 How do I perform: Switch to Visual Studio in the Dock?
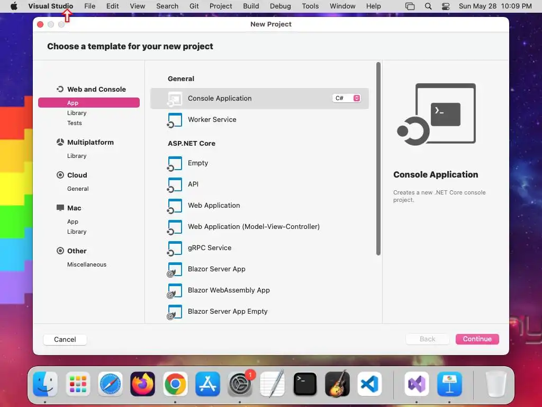coord(417,384)
